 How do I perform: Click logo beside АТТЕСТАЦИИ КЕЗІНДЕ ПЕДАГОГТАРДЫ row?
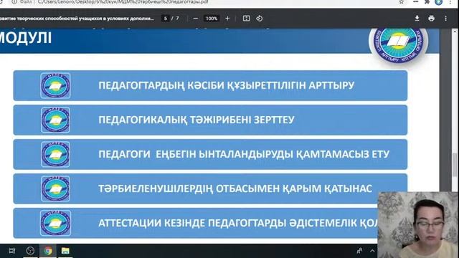[x=55, y=223]
